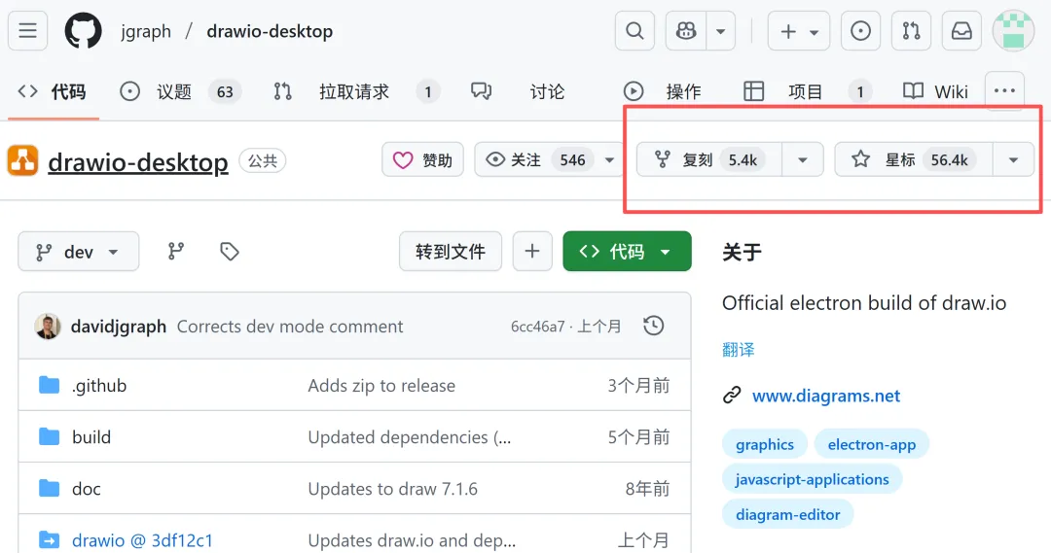Click the 赞助 sponsor button
The width and height of the screenshot is (1051, 553).
(422, 160)
